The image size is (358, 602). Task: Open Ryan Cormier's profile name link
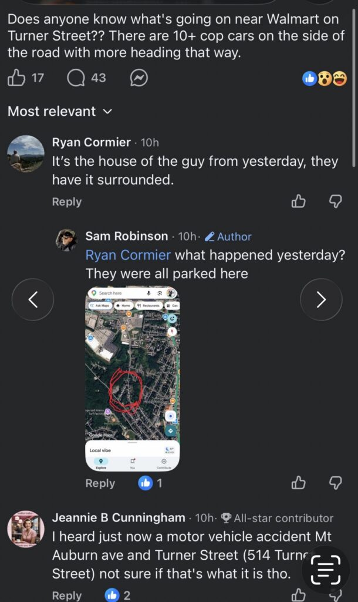pos(91,142)
